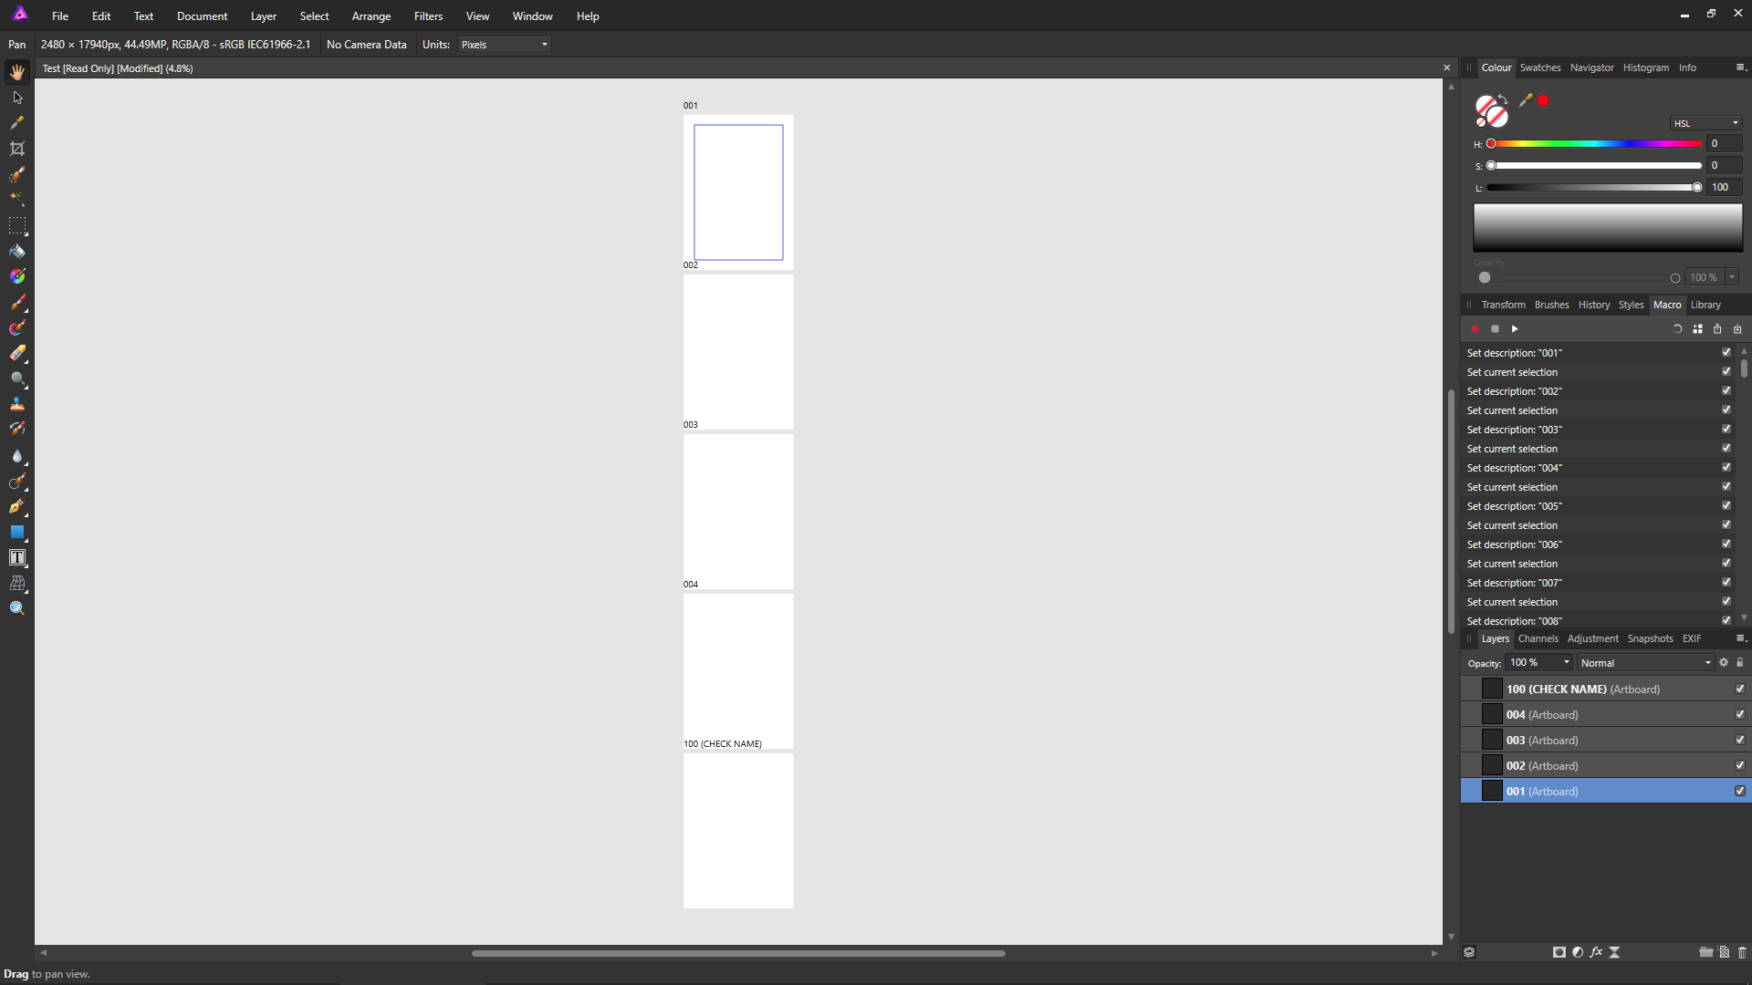Viewport: 1752px width, 985px height.
Task: Select the Healing Brush tool
Action: click(17, 481)
